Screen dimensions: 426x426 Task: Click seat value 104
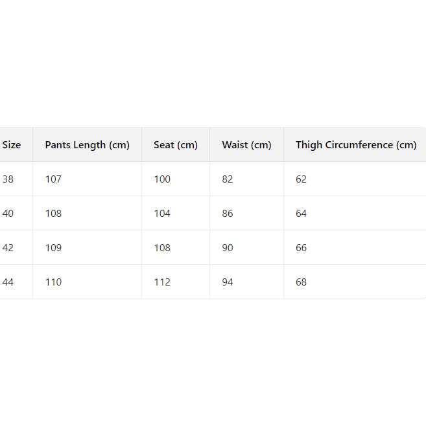click(162, 214)
